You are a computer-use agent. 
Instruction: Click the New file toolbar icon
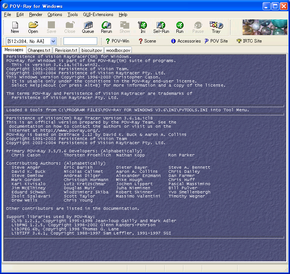[x=15, y=27]
